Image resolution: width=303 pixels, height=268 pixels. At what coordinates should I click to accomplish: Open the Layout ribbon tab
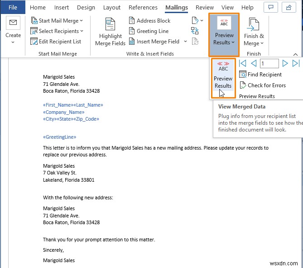(x=112, y=8)
